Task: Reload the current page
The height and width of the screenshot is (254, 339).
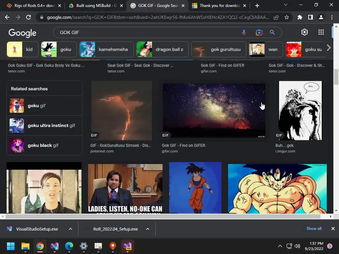Action: [28, 17]
